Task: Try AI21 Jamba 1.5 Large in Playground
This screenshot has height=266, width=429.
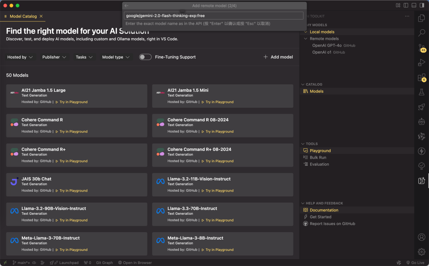Action: coord(73,102)
